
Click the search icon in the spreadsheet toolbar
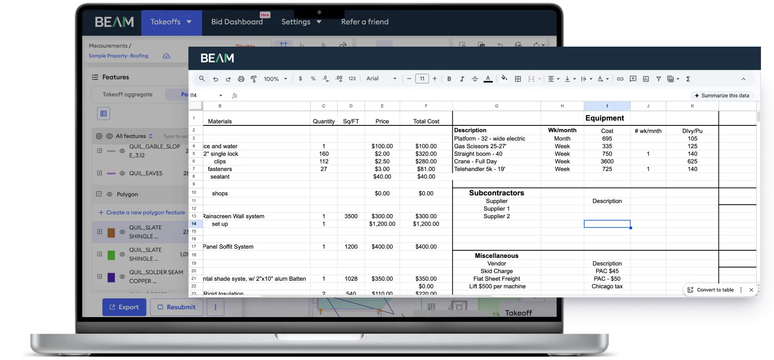202,79
